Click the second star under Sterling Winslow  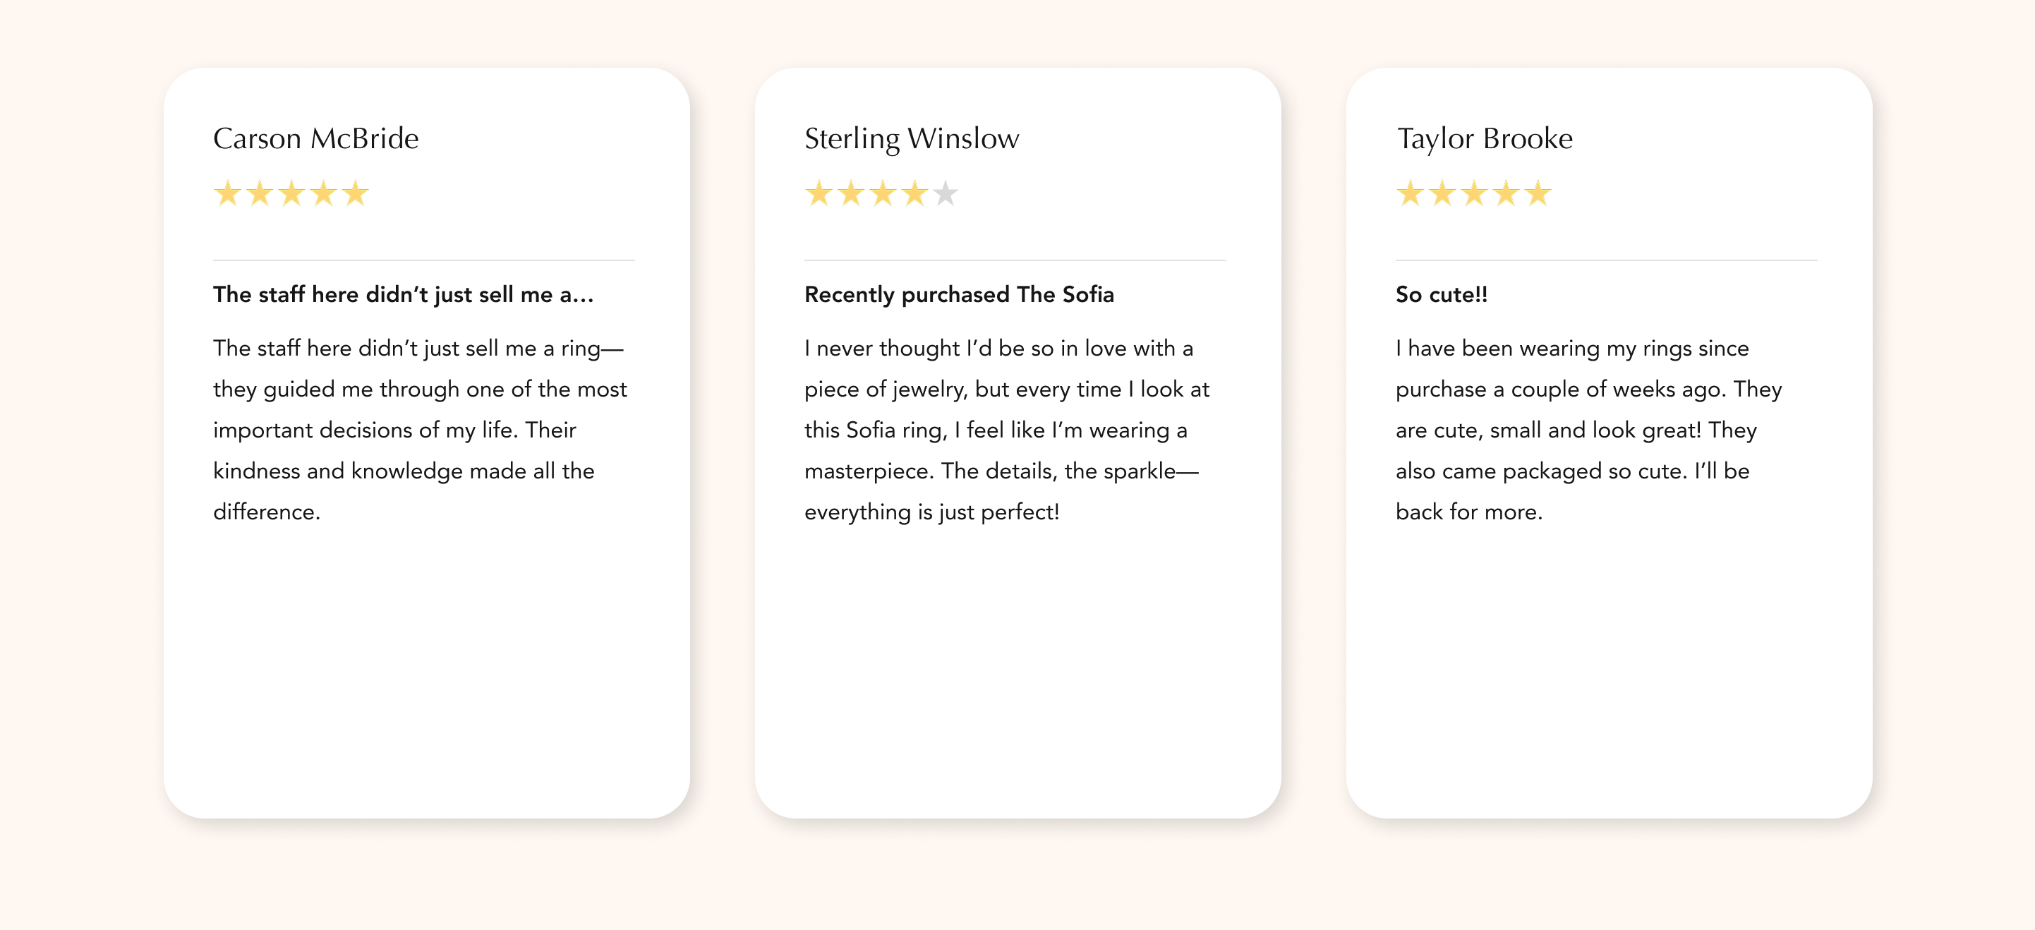[851, 193]
